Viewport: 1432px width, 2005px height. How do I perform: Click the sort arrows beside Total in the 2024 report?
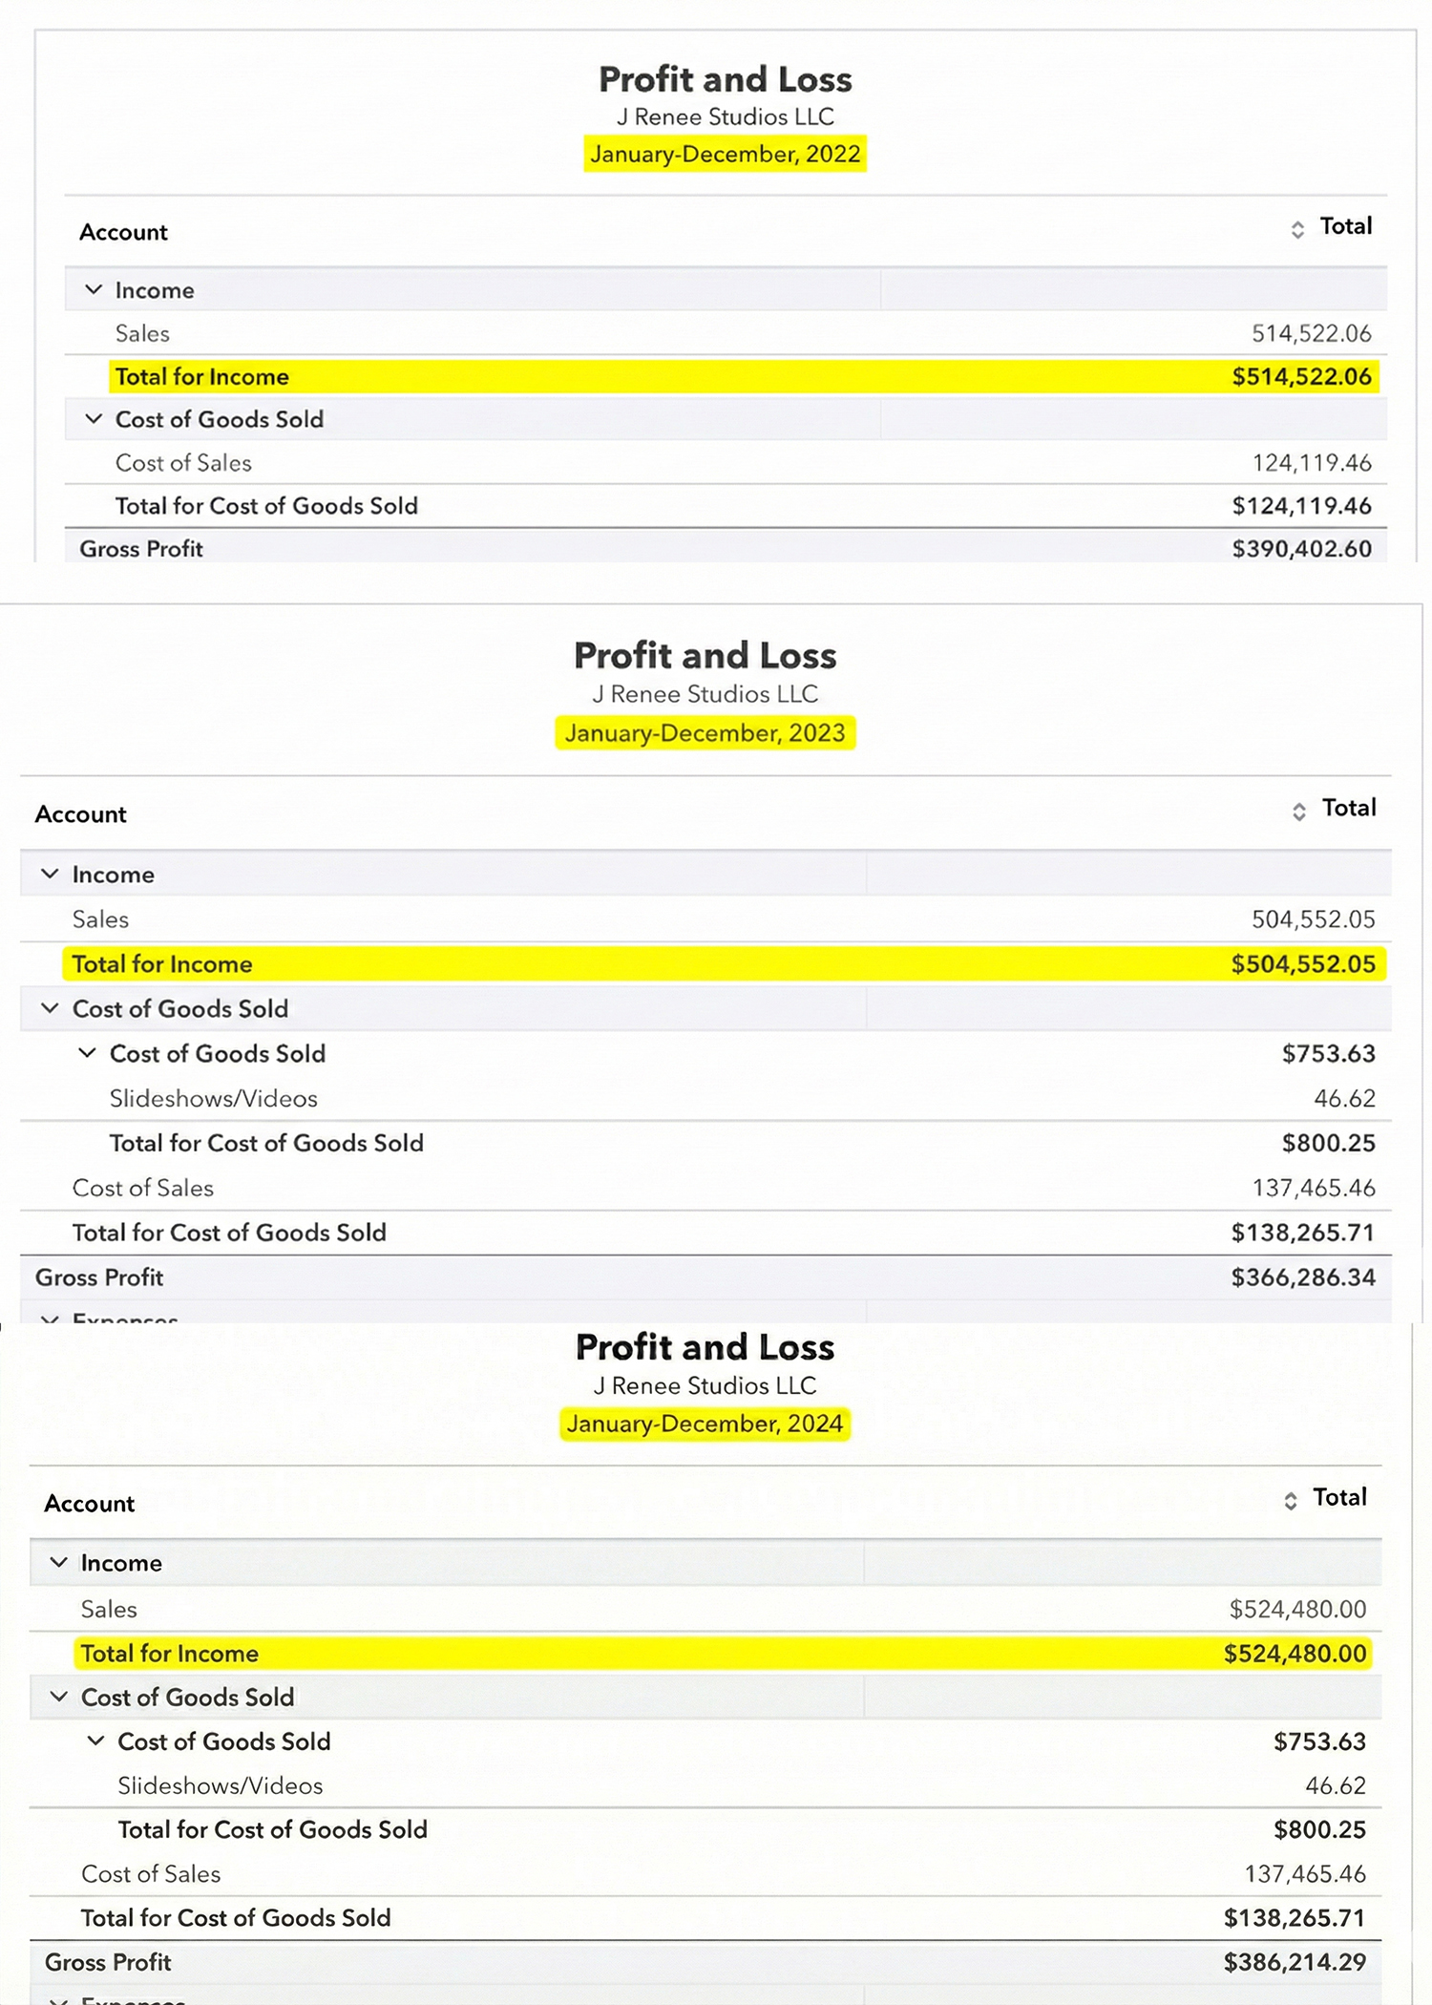point(1290,1501)
